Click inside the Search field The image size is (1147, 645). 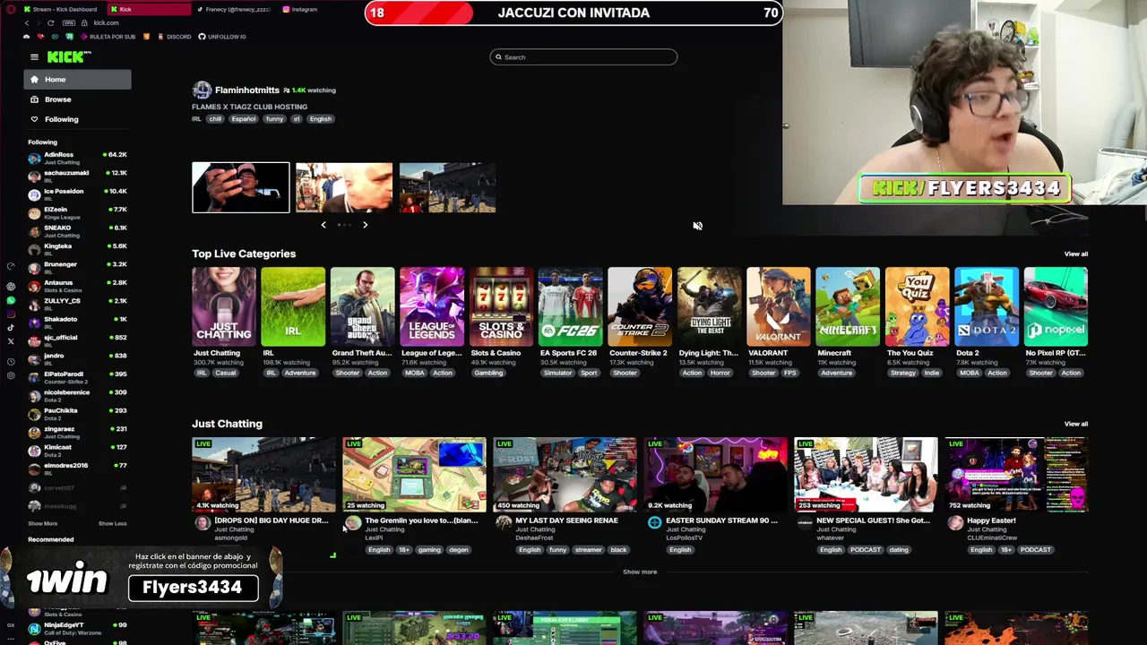583,57
